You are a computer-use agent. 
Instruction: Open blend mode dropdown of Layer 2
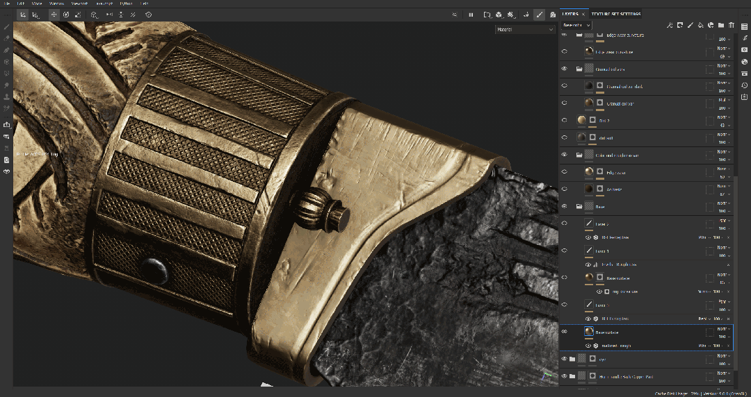[724, 221]
